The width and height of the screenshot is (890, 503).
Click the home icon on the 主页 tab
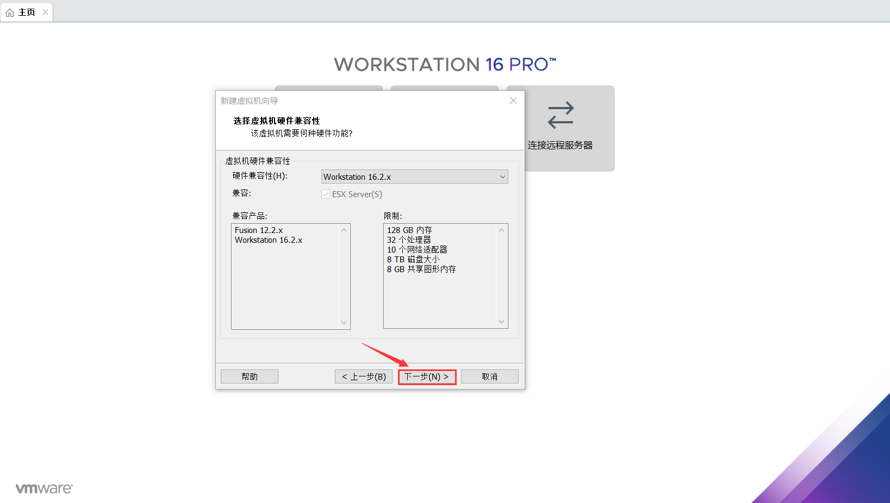point(9,11)
